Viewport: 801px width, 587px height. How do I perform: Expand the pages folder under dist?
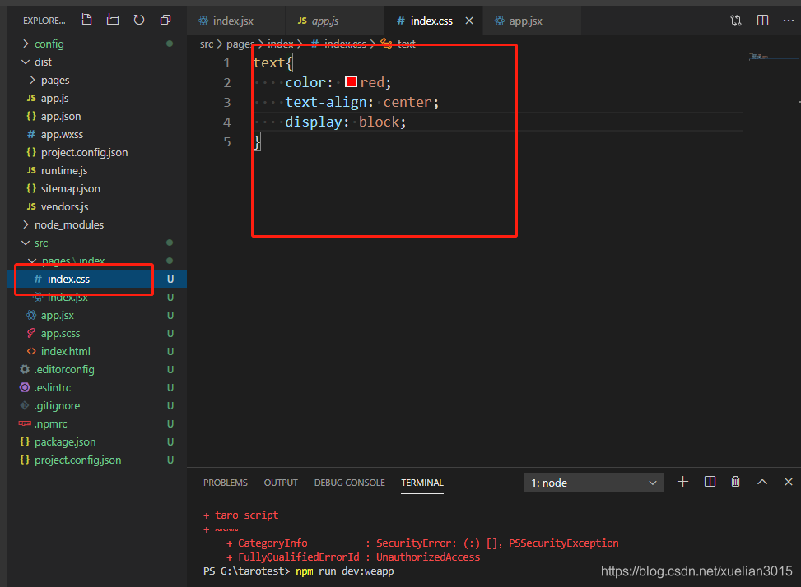click(x=97, y=80)
